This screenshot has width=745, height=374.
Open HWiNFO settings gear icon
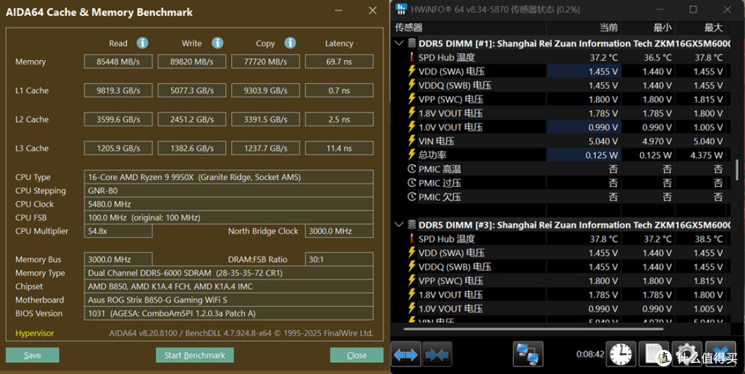pyautogui.click(x=686, y=355)
